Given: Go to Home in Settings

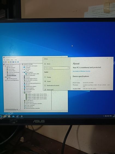Looking at the screenshot, I should (x=47, y=64).
